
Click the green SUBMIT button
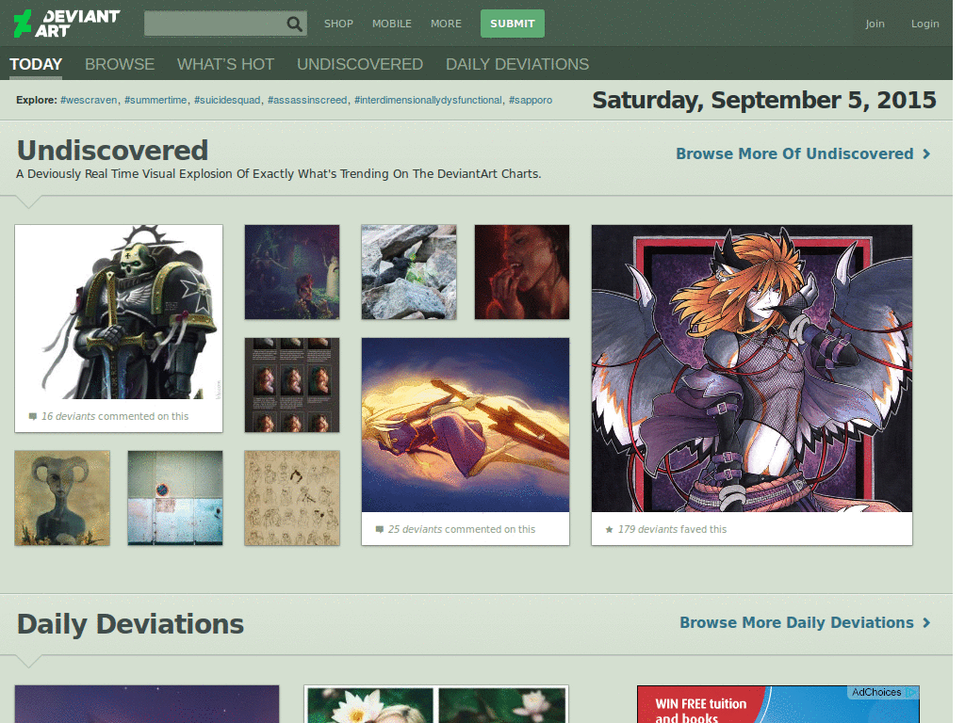point(512,24)
